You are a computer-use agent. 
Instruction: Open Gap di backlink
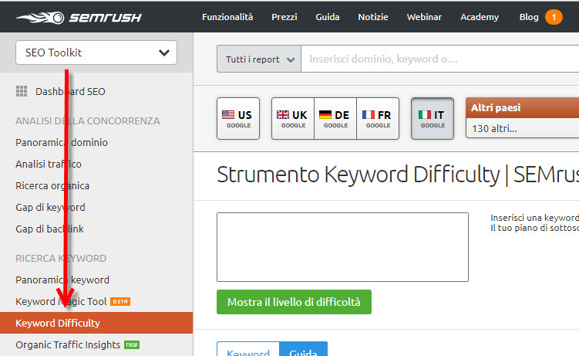(x=49, y=229)
